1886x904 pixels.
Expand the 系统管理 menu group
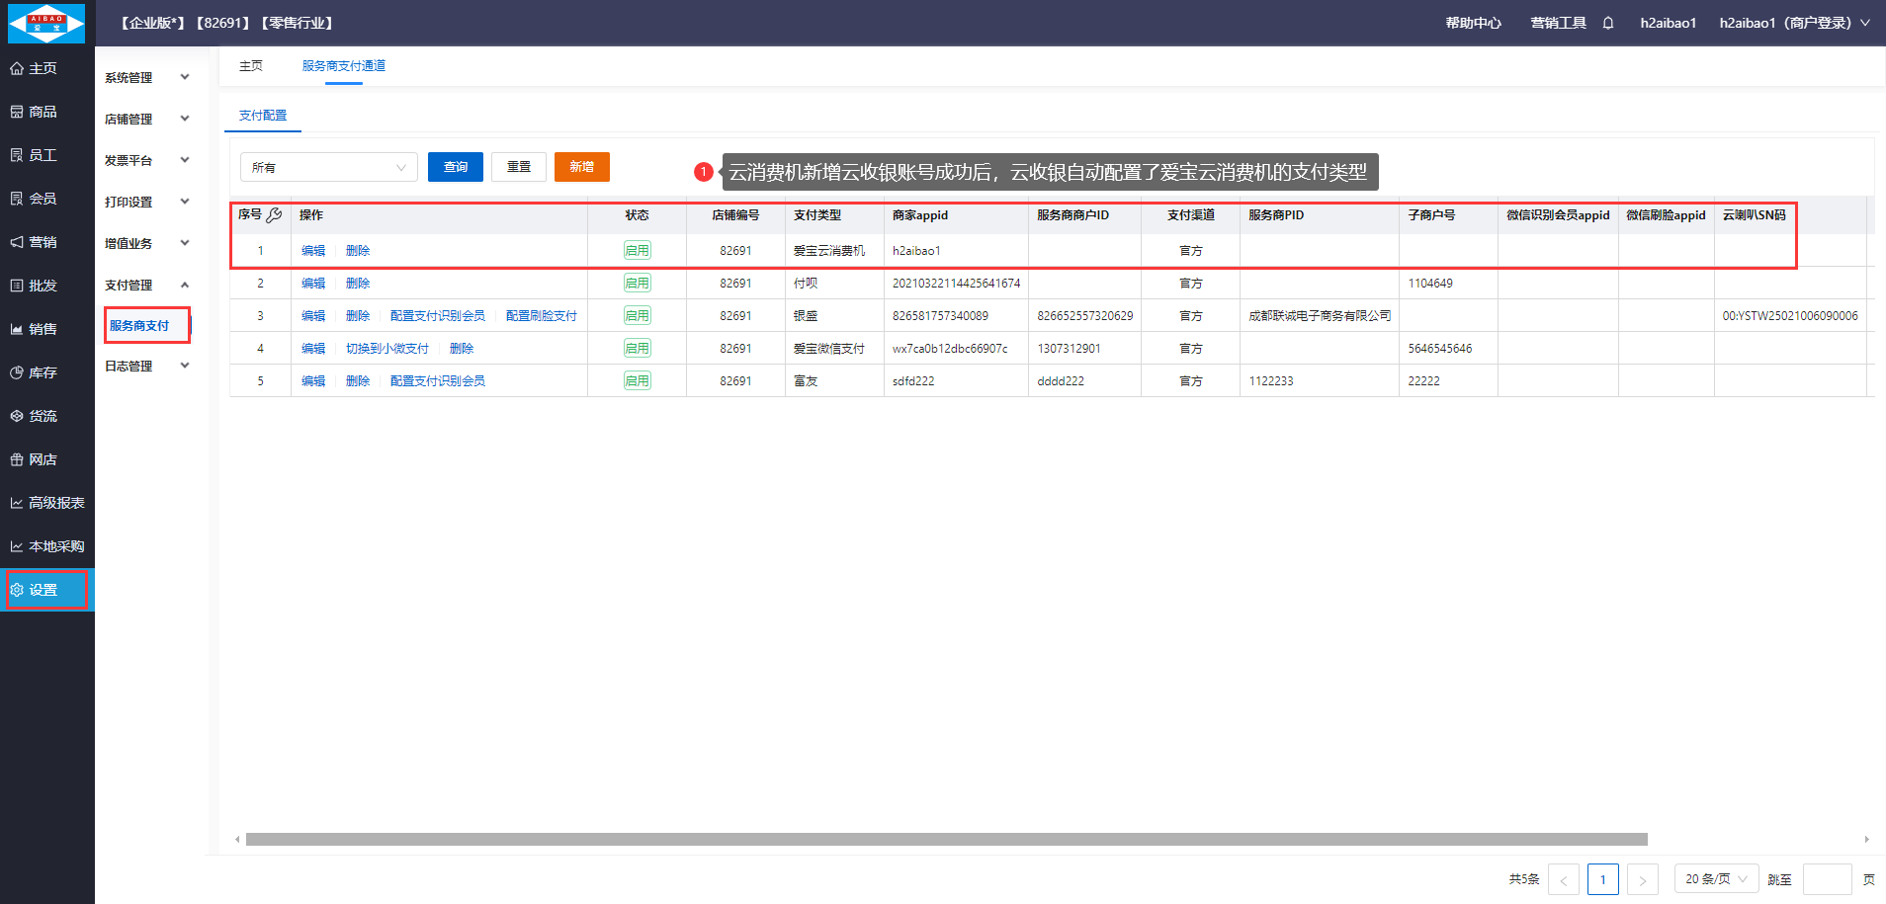pos(146,77)
